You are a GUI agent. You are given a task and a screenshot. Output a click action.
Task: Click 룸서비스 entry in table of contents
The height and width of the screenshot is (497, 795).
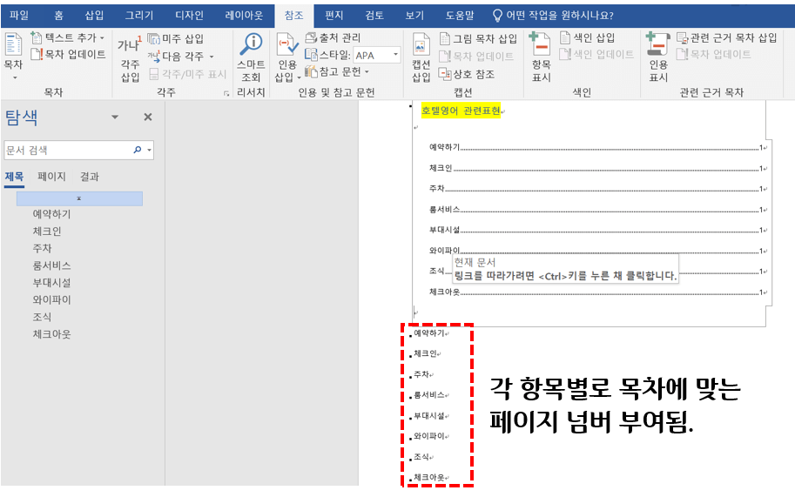click(597, 209)
